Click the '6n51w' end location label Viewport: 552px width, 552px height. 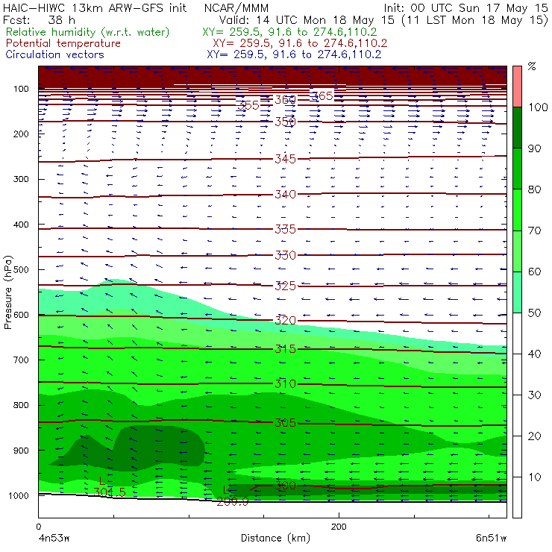491,538
